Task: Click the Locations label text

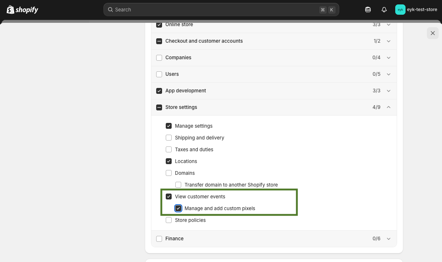Action: tap(186, 161)
